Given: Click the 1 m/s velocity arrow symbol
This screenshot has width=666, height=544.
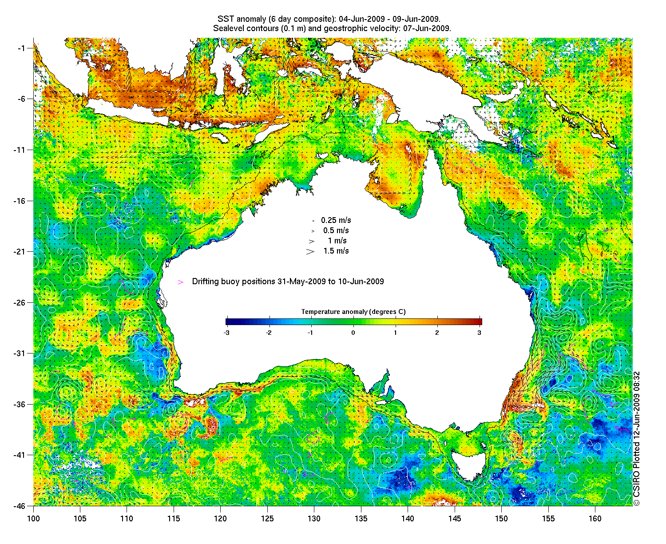Looking at the screenshot, I should (312, 241).
